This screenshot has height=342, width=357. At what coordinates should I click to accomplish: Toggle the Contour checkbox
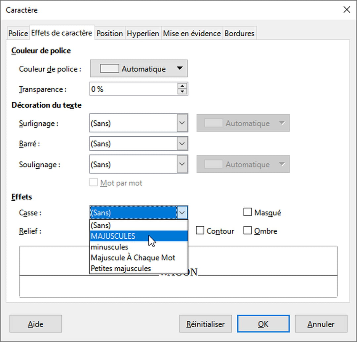(200, 231)
